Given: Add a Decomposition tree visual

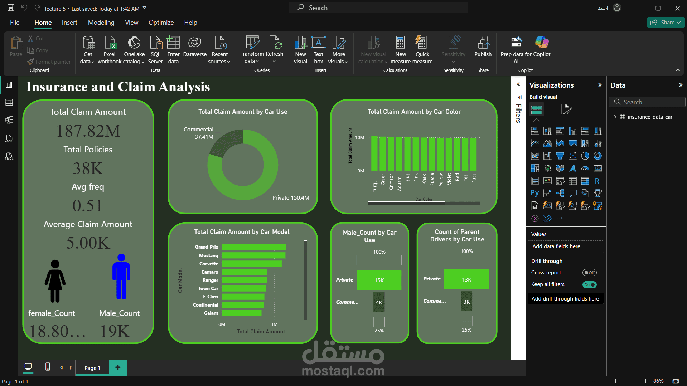Looking at the screenshot, I should point(560,194).
